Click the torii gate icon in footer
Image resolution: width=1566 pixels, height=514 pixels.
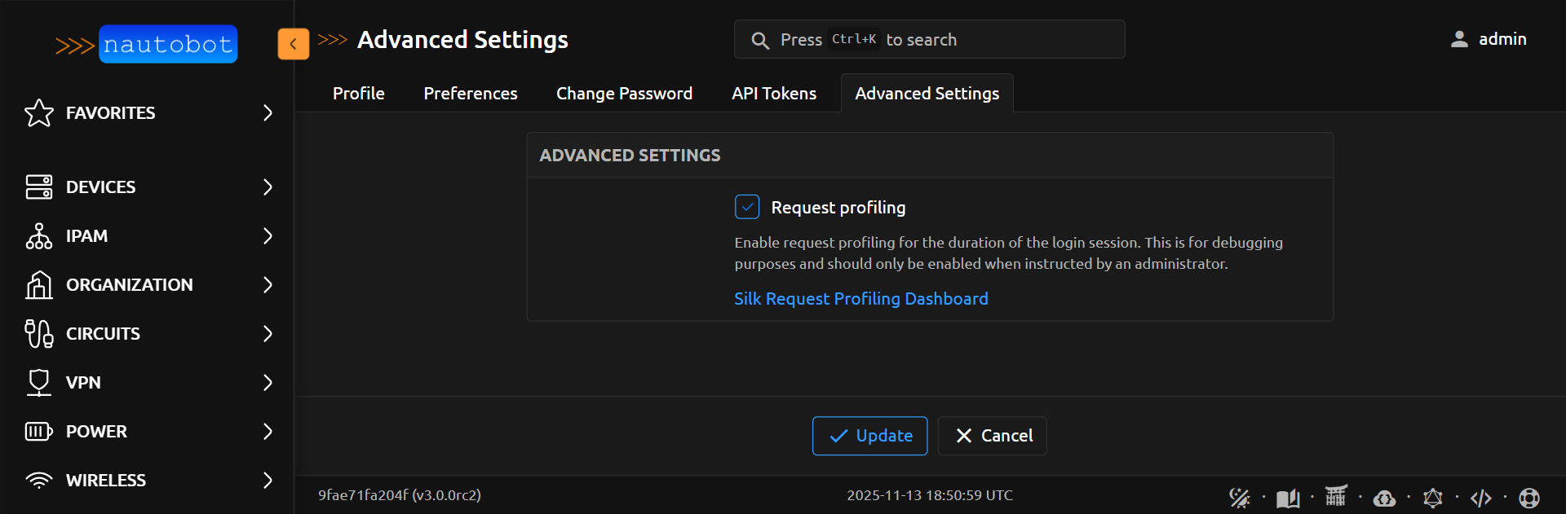click(1336, 495)
